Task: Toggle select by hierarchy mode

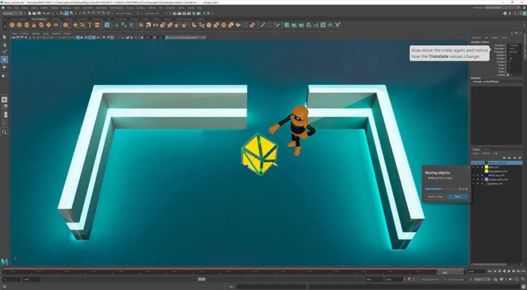Action: point(62,13)
